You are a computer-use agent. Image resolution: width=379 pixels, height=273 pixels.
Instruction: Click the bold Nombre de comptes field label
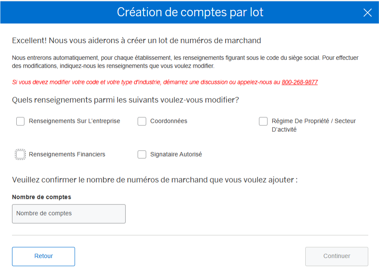pos(42,197)
